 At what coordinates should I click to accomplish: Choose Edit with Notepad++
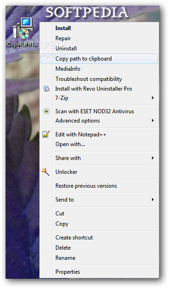point(99,135)
